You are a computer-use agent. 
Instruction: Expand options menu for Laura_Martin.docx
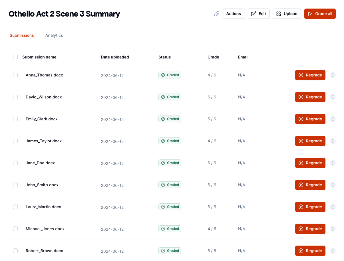coord(333,207)
